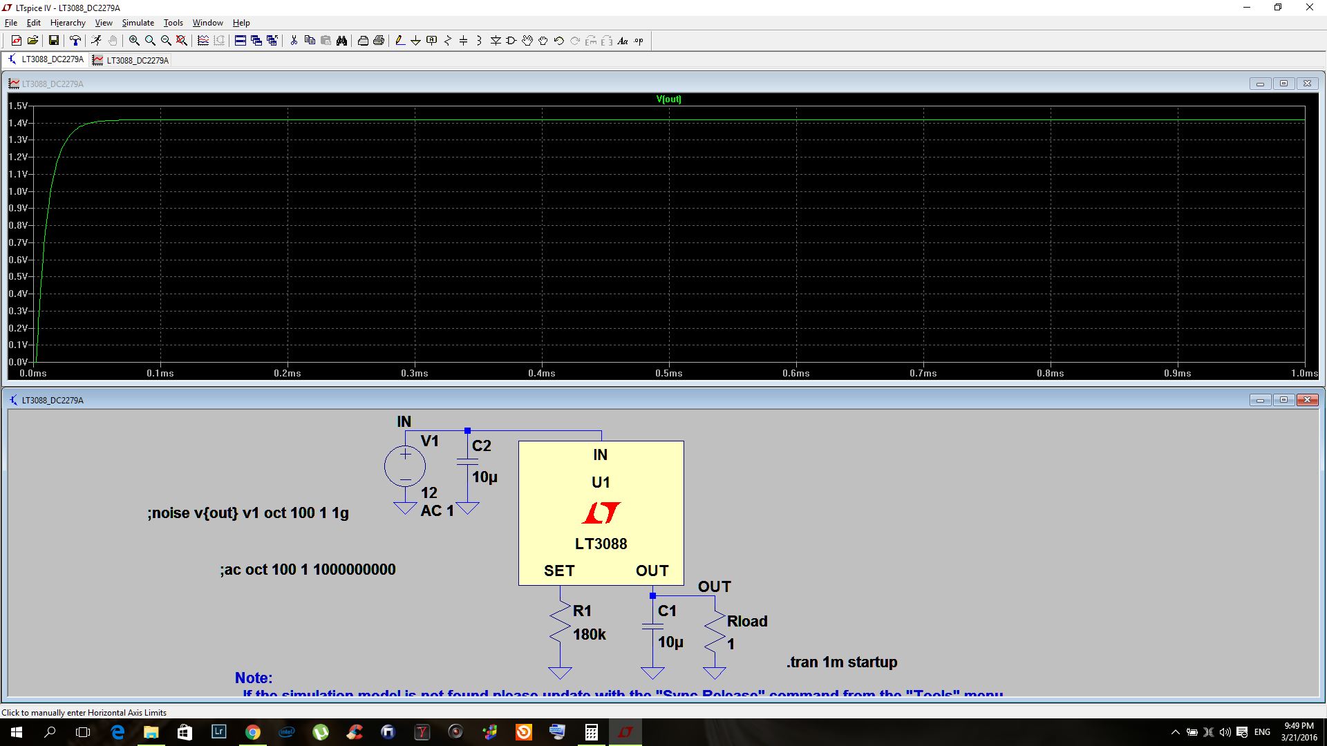Click the Find binoculars icon

click(x=341, y=41)
